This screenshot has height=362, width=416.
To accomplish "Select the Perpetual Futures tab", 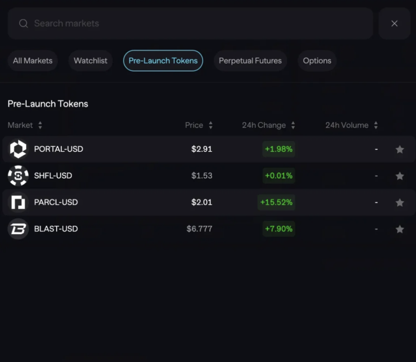I will pos(250,61).
